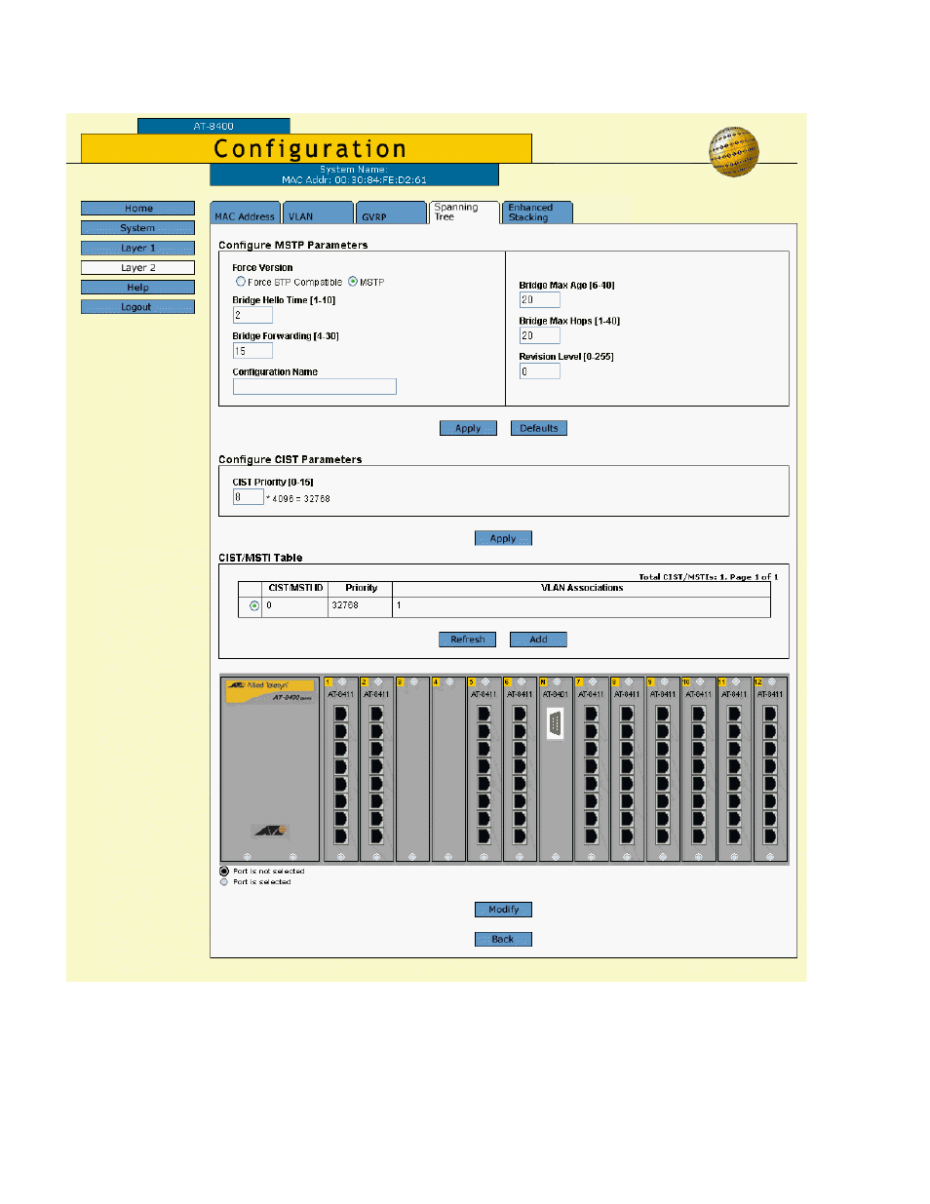Screen dimensions: 930x1204
Task: Select the top port on slot 7 card
Action: [x=591, y=714]
